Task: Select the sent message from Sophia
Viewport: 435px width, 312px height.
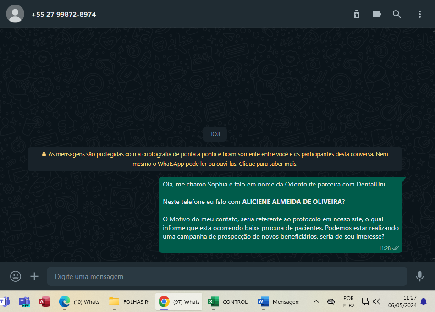Action: (x=281, y=215)
